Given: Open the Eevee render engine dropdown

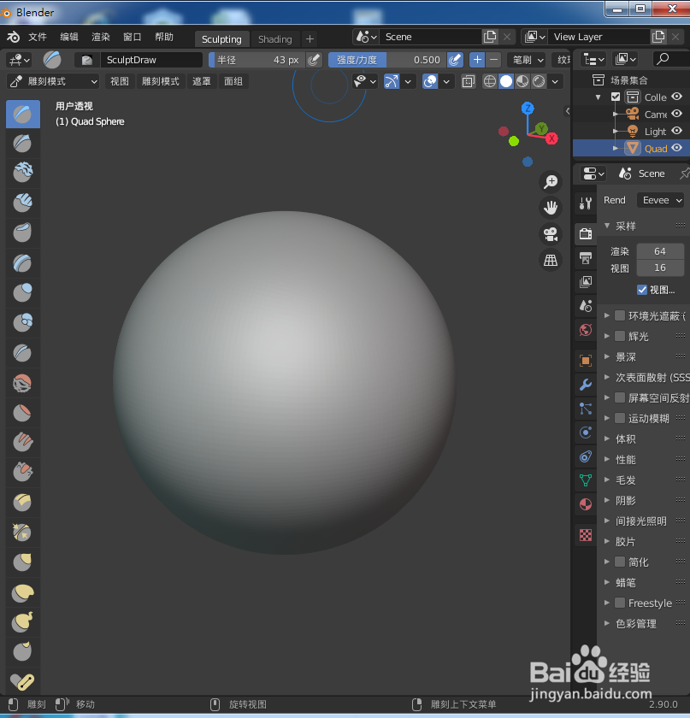Looking at the screenshot, I should point(660,199).
